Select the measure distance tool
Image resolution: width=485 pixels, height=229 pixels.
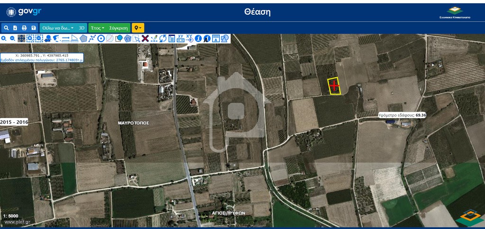pos(65,38)
